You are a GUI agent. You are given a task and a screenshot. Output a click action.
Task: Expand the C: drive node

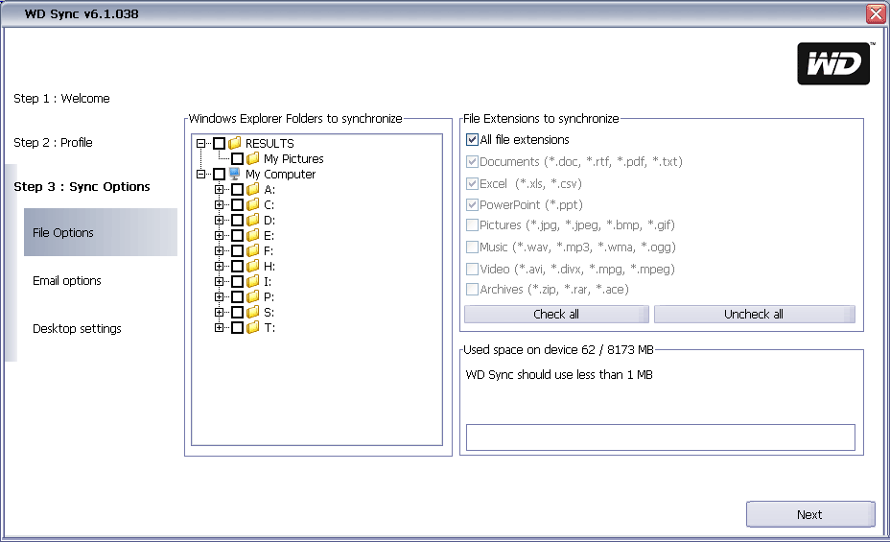[x=219, y=204]
